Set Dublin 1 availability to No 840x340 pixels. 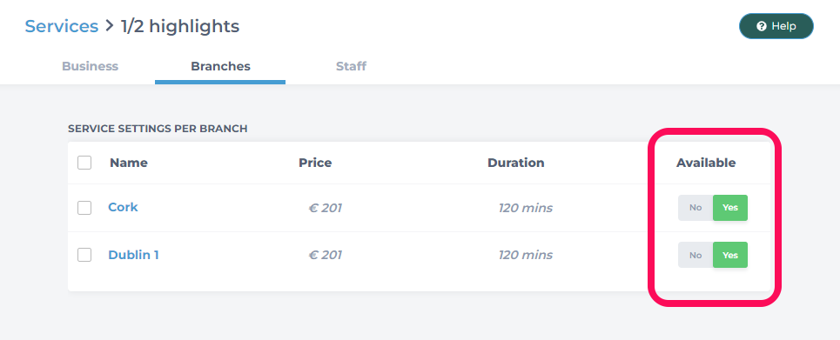696,255
